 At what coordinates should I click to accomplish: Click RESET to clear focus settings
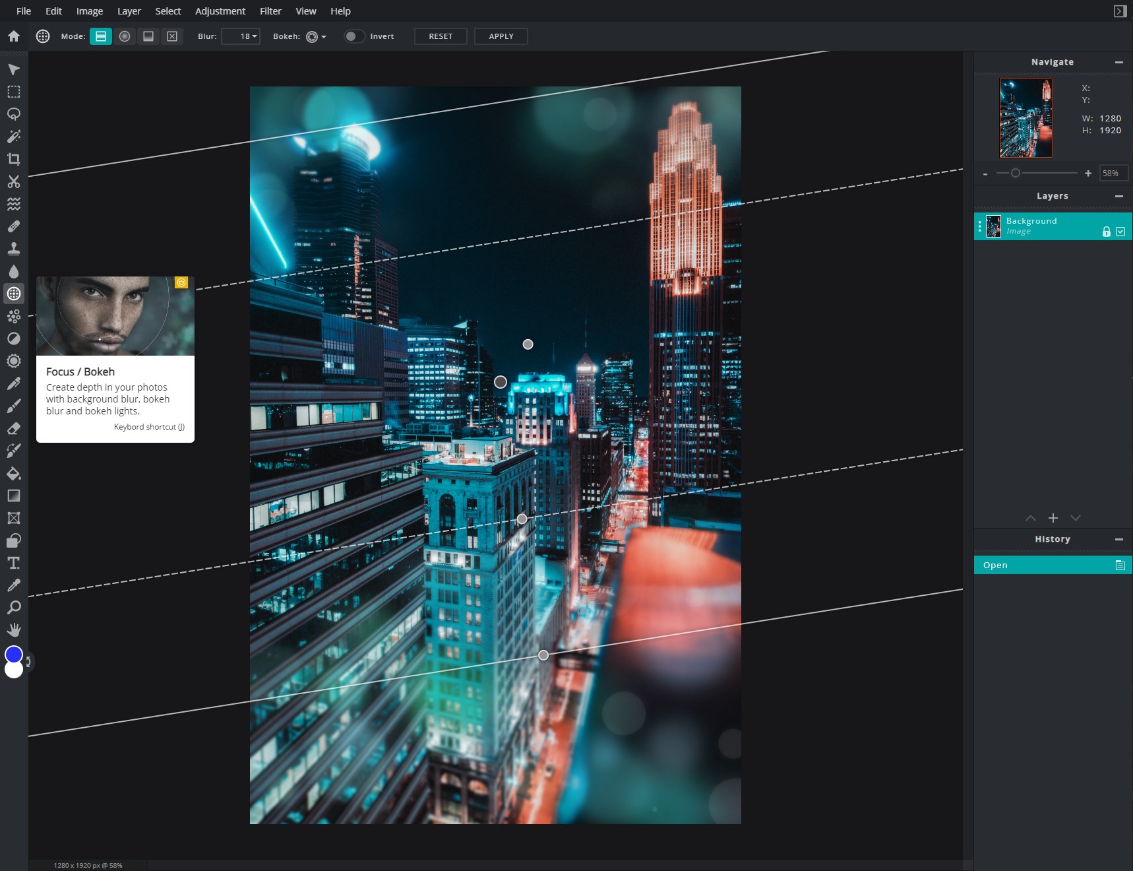440,36
